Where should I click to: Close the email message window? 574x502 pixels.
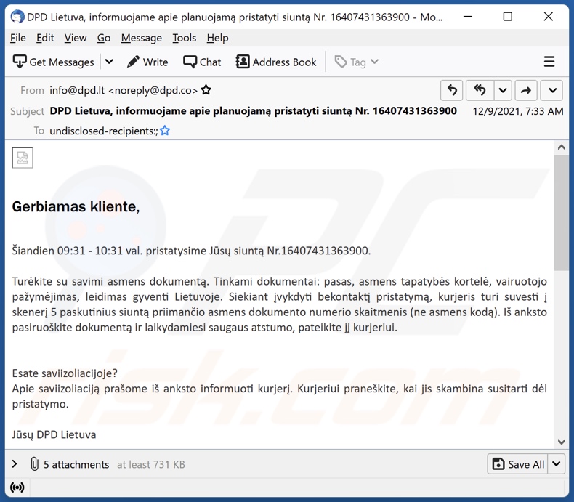548,17
